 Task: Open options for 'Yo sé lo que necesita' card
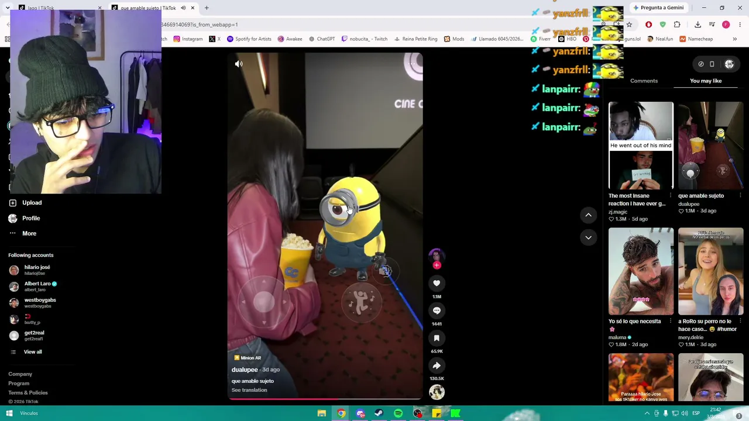[x=671, y=321]
